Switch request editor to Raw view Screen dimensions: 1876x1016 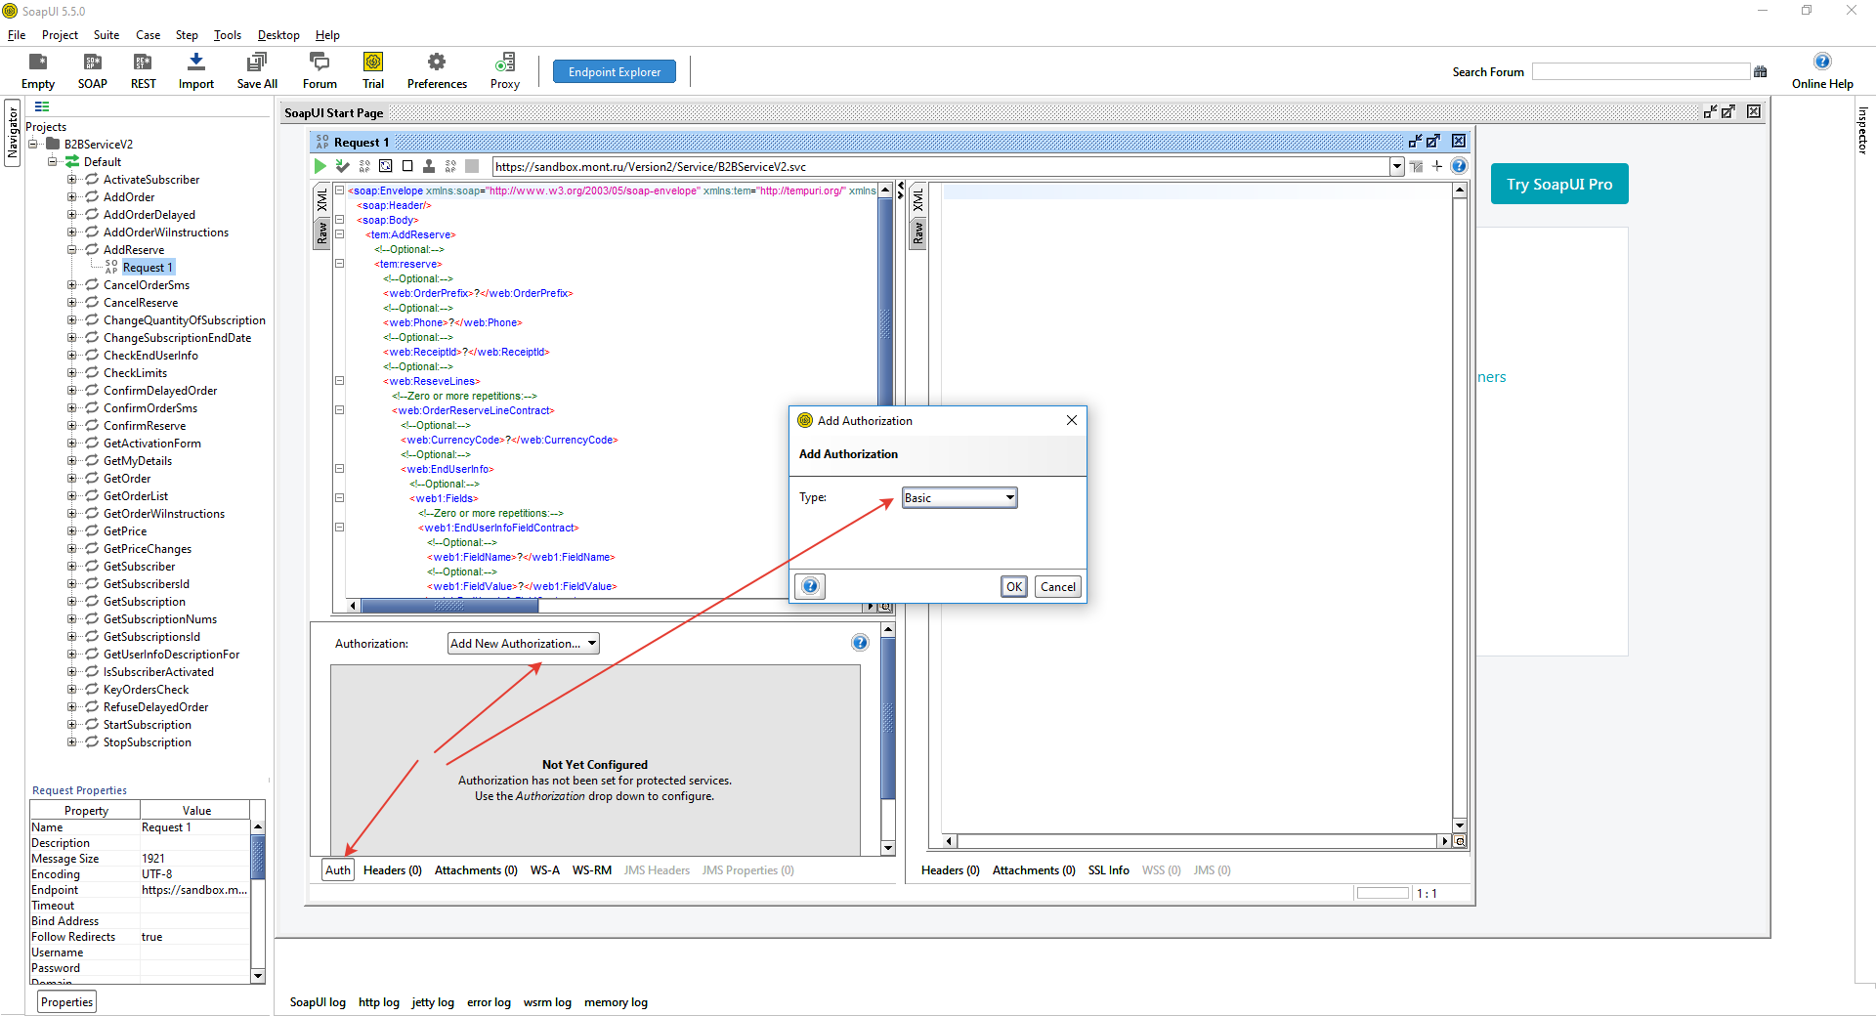[x=321, y=233]
